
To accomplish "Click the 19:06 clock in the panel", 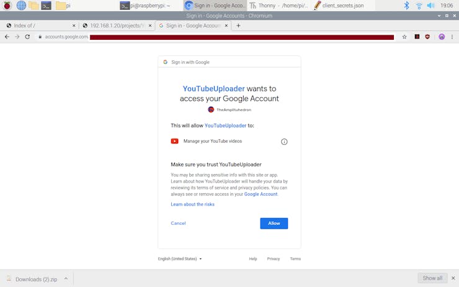I will coord(447,5).
